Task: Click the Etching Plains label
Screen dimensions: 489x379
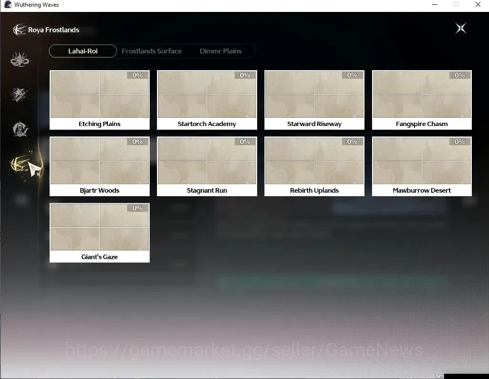Action: click(100, 124)
